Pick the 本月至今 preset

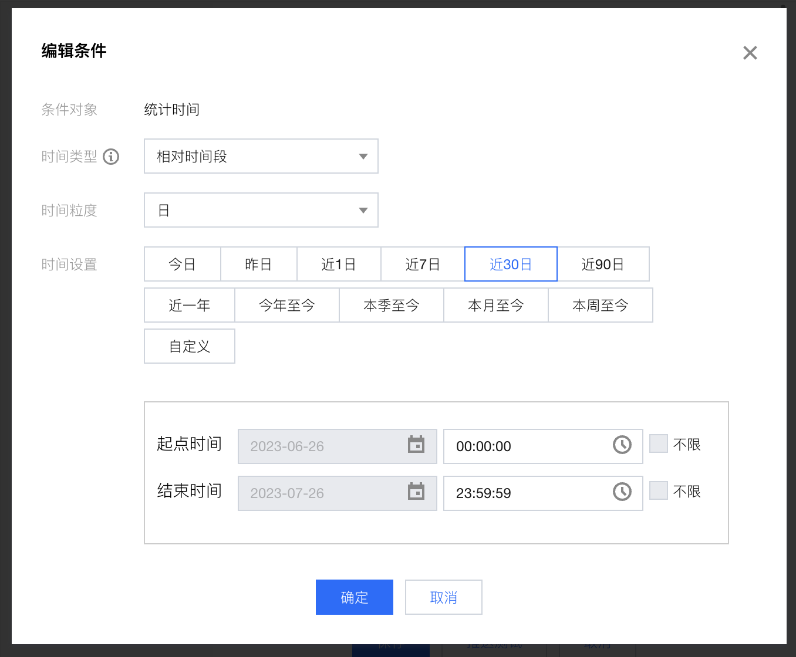tap(495, 306)
